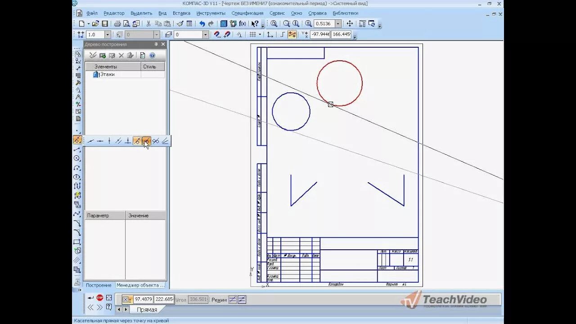576x324 pixels.
Task: Click the Стиль column header
Action: click(153, 67)
